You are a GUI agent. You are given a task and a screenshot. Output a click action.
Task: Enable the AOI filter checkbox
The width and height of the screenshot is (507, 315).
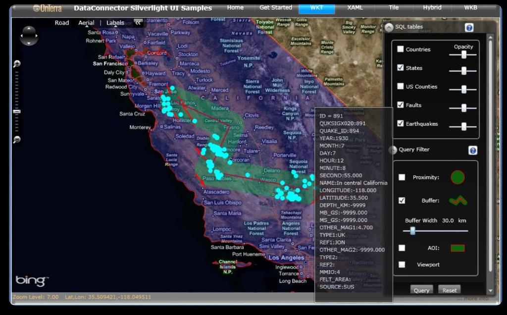[x=402, y=248]
